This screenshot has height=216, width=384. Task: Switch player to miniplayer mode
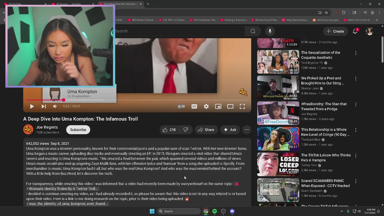[x=218, y=106]
